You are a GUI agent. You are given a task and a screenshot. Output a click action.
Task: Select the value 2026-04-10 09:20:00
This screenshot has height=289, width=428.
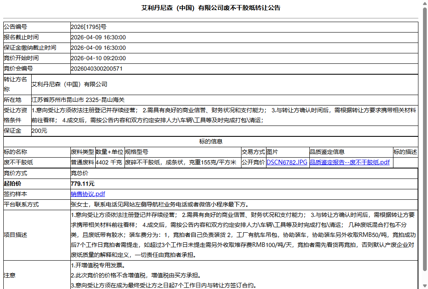[98, 58]
